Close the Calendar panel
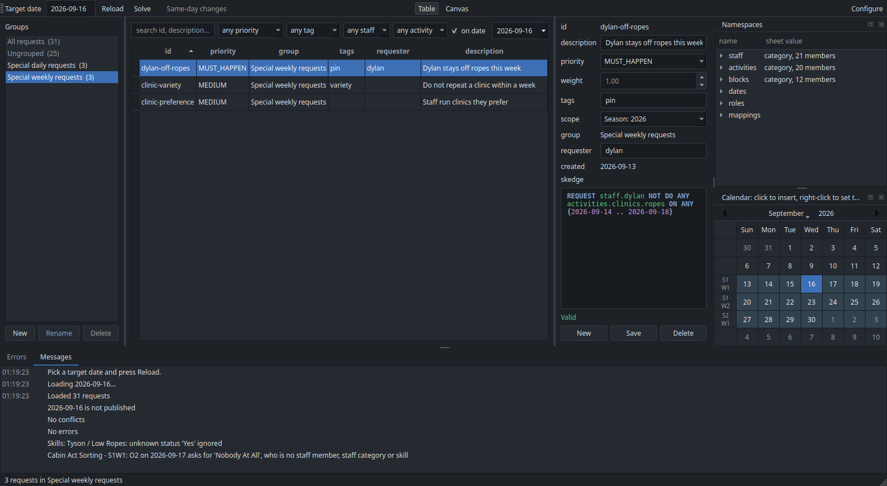This screenshot has height=486, width=887. pos(881,197)
